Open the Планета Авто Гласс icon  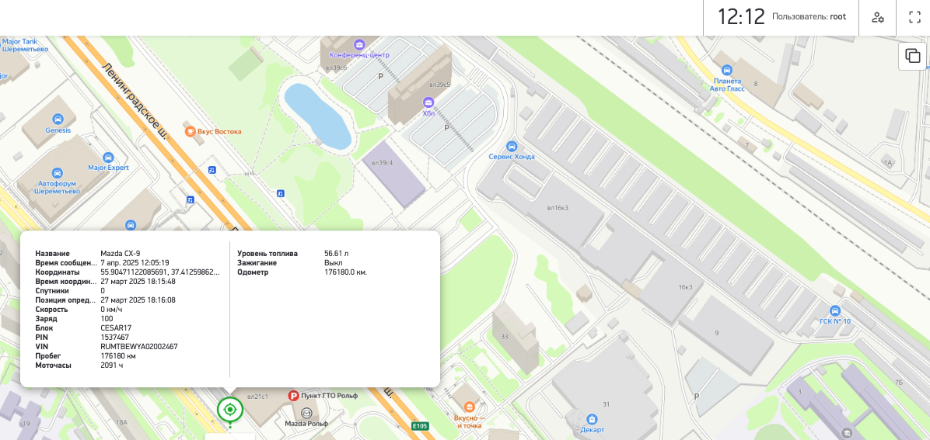[x=726, y=71]
